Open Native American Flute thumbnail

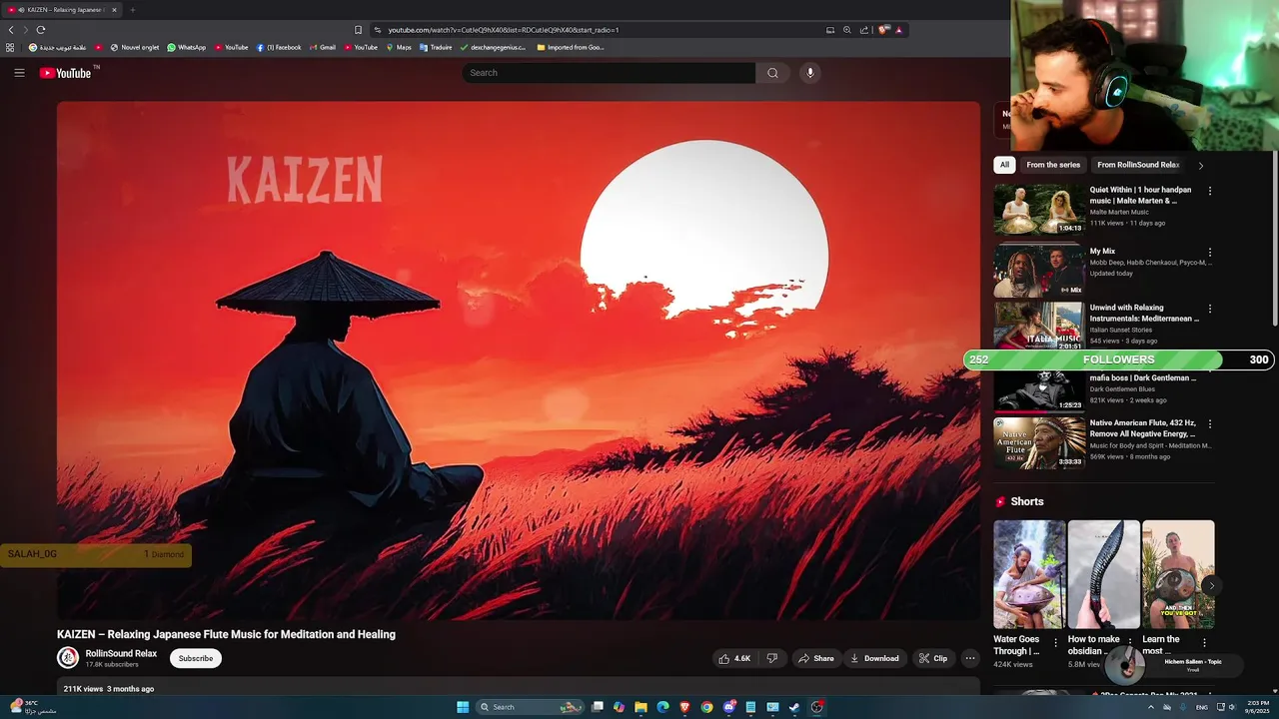coord(1038,442)
